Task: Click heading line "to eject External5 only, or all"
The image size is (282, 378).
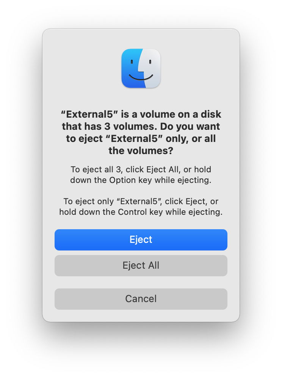Action: tap(141, 139)
